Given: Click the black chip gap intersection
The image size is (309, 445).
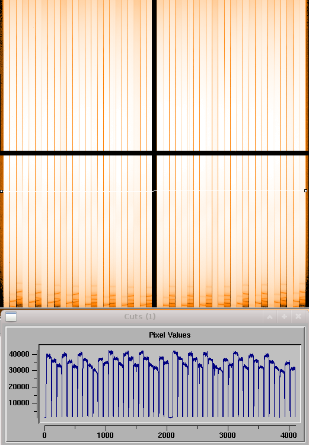Looking at the screenshot, I should (154, 153).
